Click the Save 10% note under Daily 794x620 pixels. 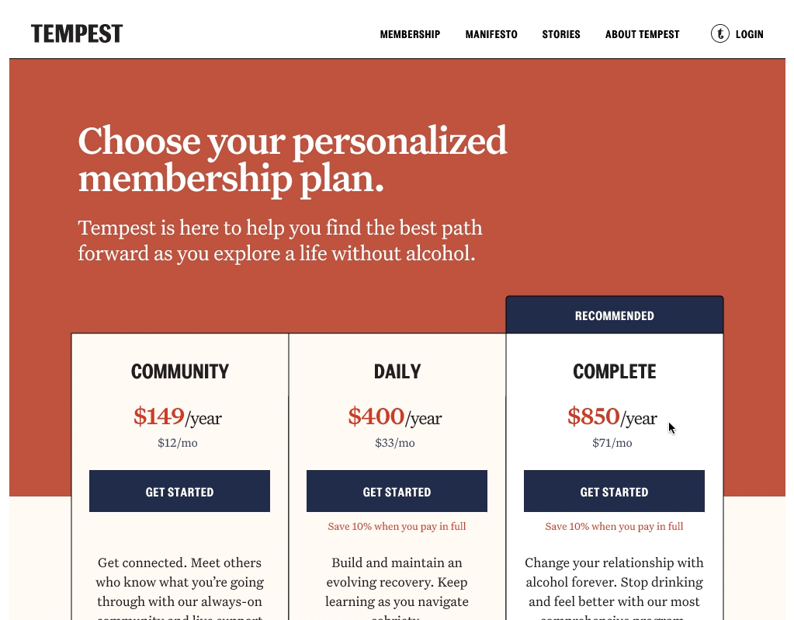pos(397,527)
